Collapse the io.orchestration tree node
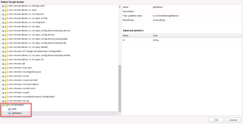This screenshot has width=243, height=124. (x=3, y=105)
